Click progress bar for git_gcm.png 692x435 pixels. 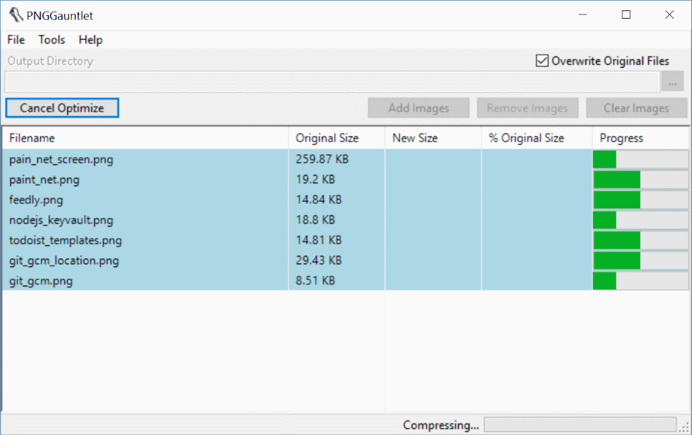pos(641,281)
